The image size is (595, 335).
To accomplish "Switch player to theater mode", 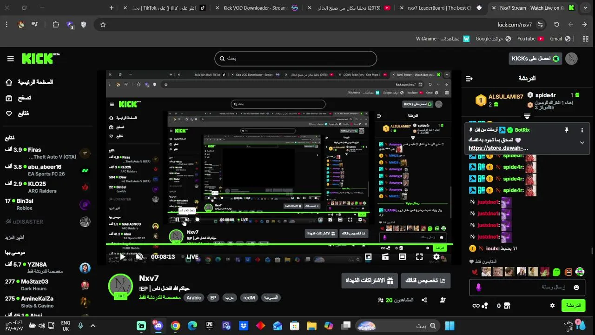I will click(403, 257).
